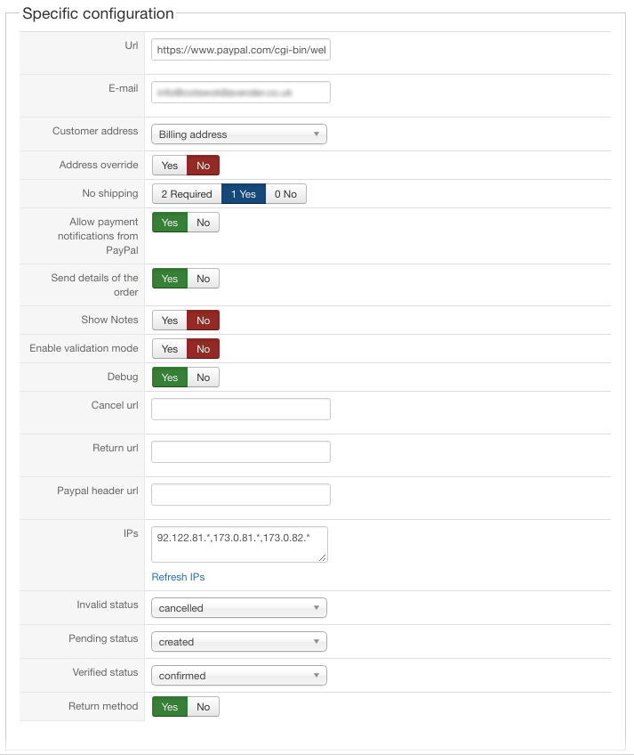This screenshot has width=634, height=755.
Task: Expand the Invalid status dropdown
Action: (x=239, y=608)
